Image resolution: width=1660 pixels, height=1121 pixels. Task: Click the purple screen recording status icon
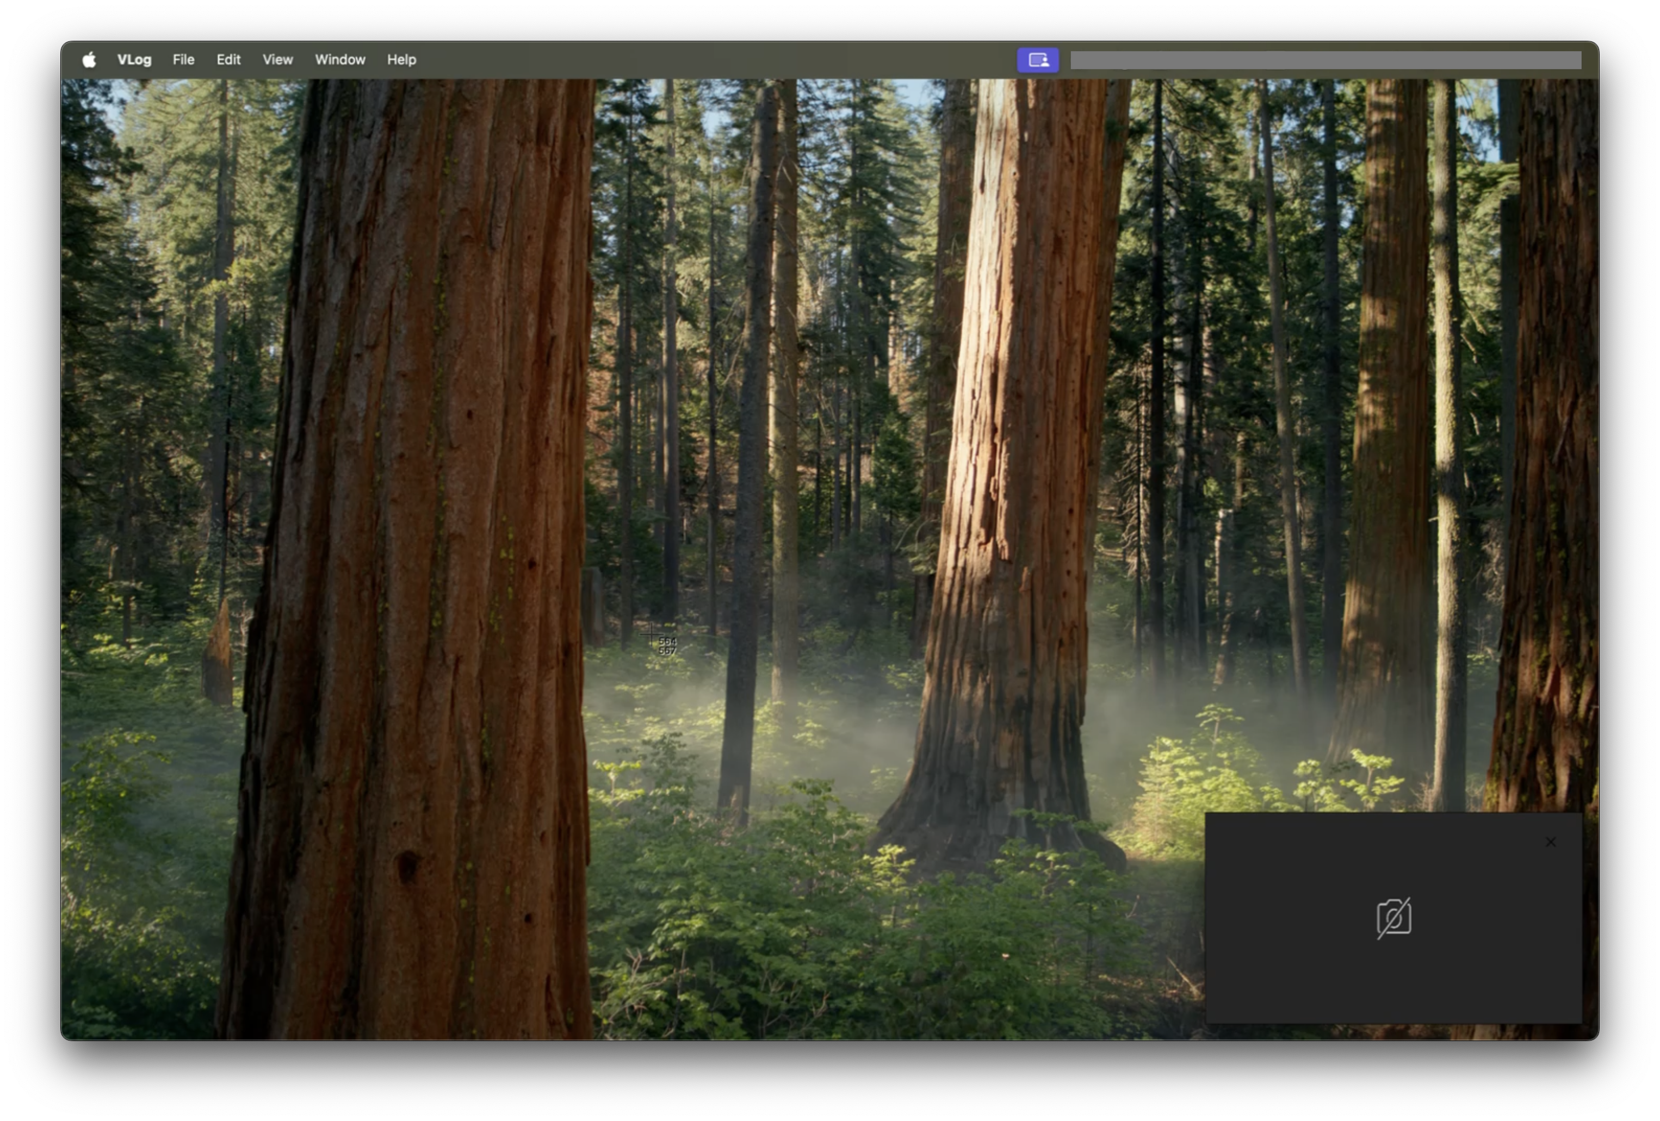(x=1037, y=60)
